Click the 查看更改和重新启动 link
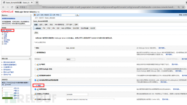Viewport: 187px width, 105px height. (x=9, y=19)
